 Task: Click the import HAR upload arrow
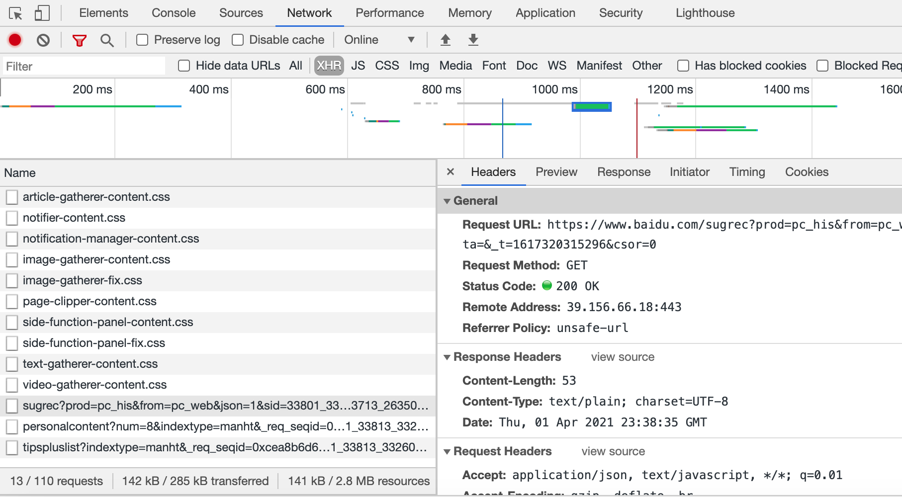click(x=446, y=40)
